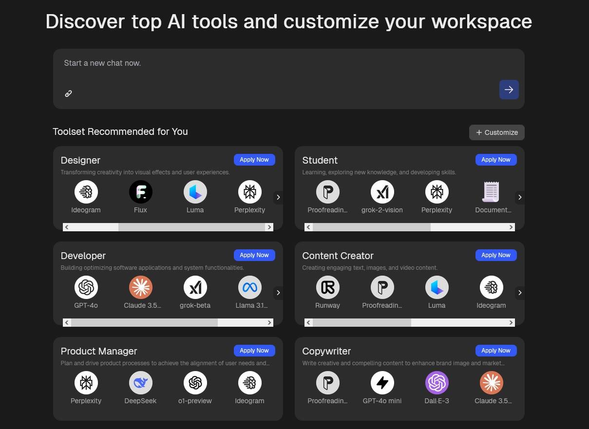
Task: Select the GPT-4o icon under Developer
Action: (x=86, y=288)
